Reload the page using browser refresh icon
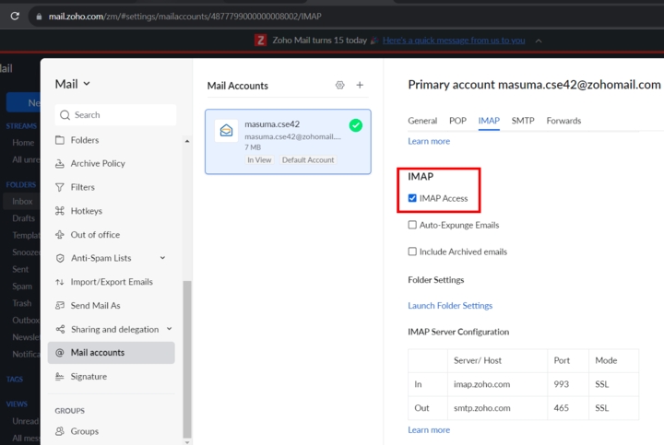This screenshot has width=664, height=445. coord(15,16)
